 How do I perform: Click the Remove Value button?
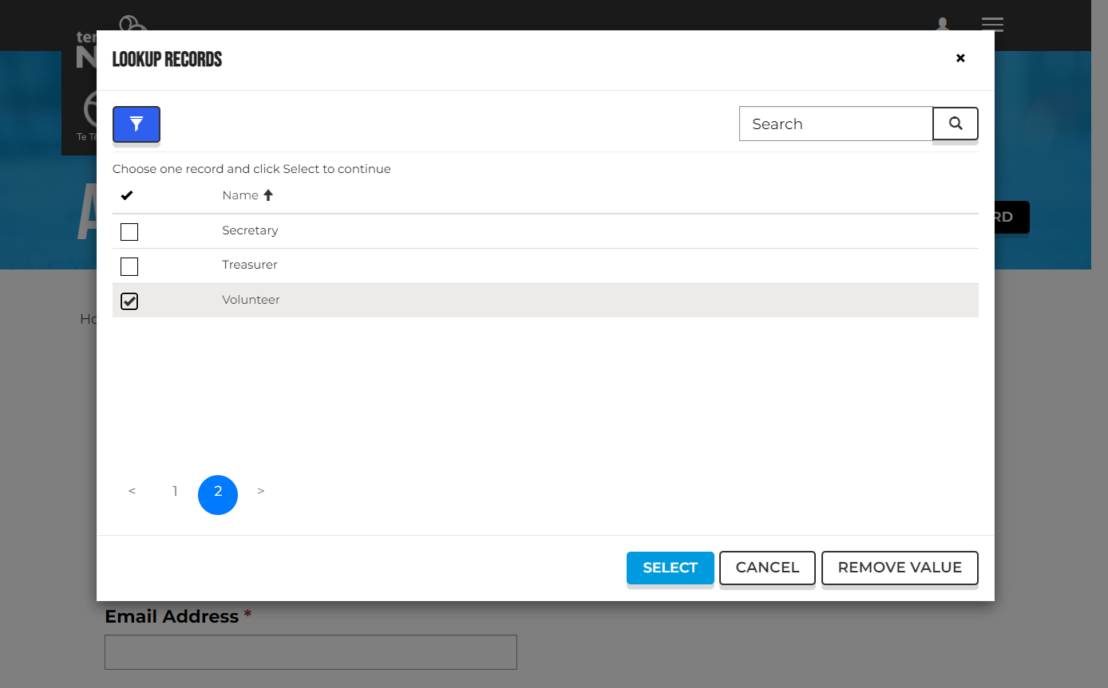pyautogui.click(x=900, y=568)
